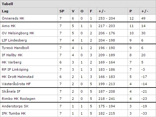
Task: Click the LIF Lindesberg team name
Action: point(14,40)
